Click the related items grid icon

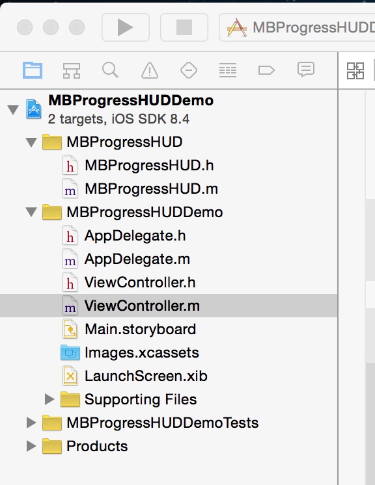tap(355, 71)
